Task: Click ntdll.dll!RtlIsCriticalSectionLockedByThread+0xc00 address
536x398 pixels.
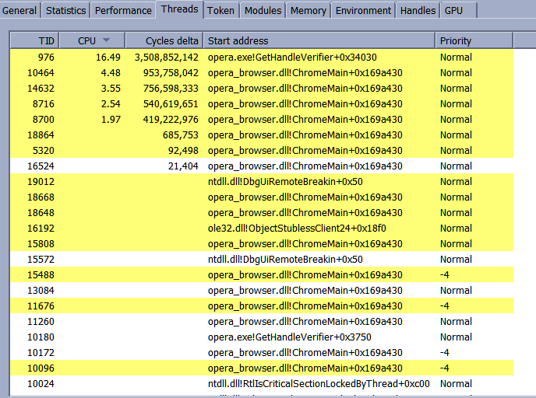Action: [x=319, y=384]
